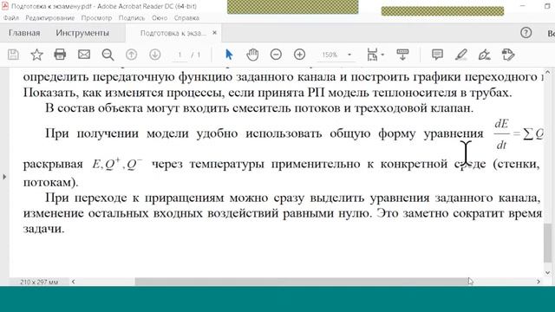Click vertical scrollbar down arrow
The width and height of the screenshot is (555, 312).
[548, 273]
